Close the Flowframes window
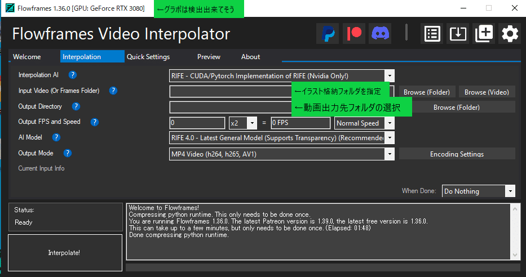This screenshot has width=526, height=277. click(514, 8)
